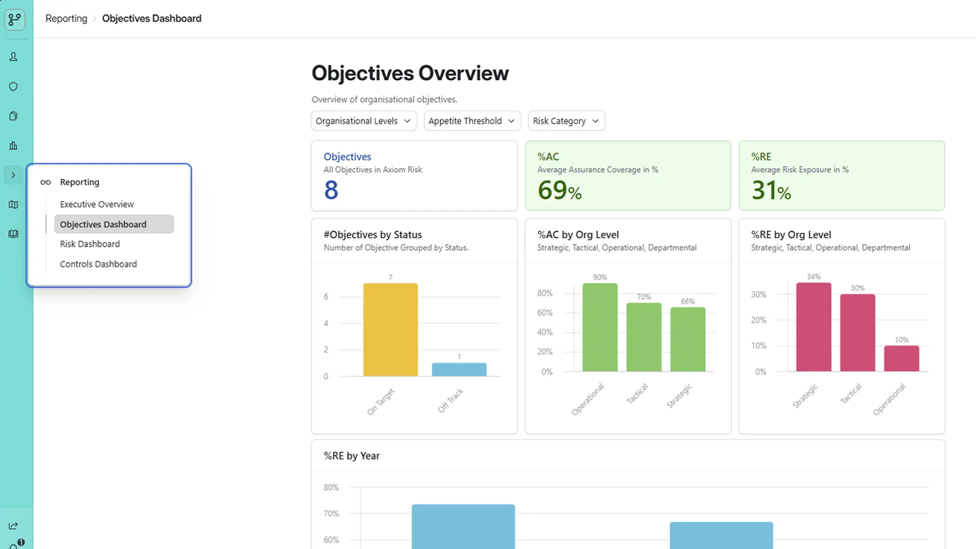Click the %RE by Org Level title
This screenshot has height=549, width=976.
[791, 235]
